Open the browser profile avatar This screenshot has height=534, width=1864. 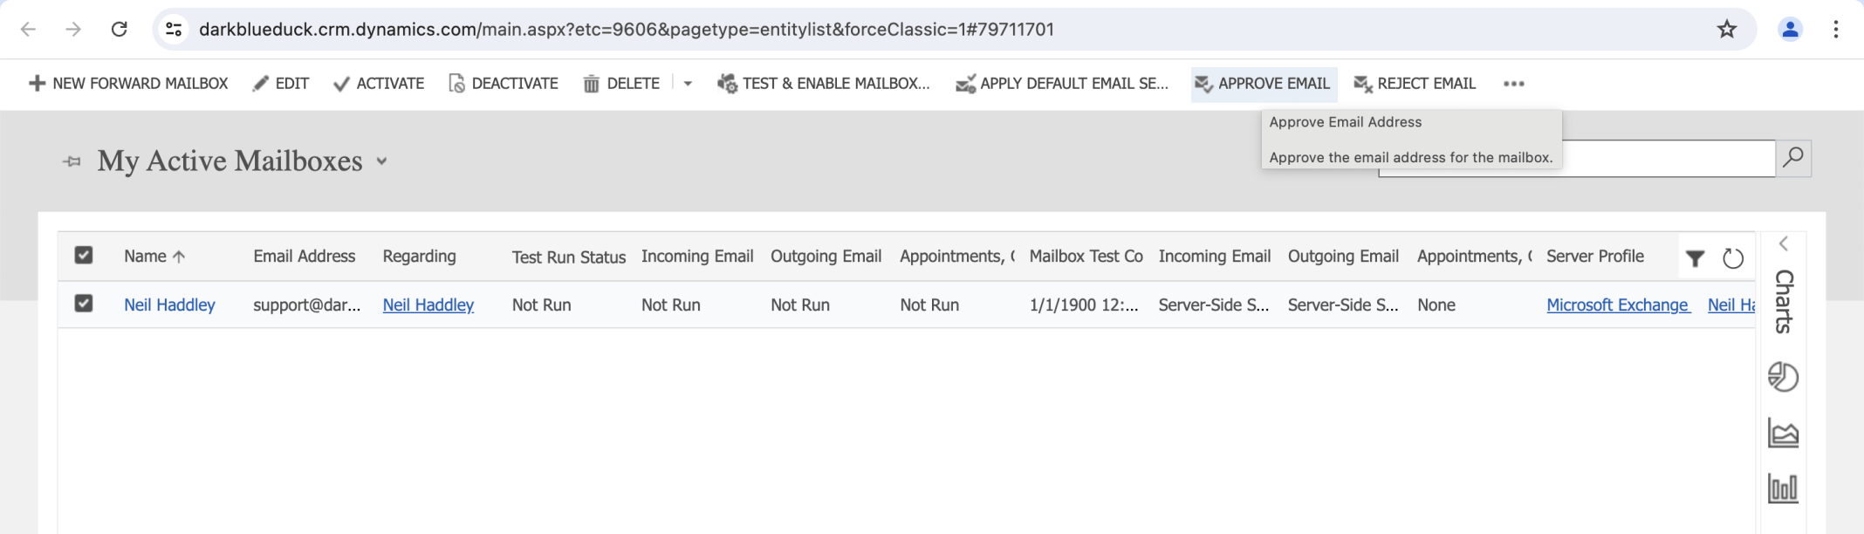[1790, 30]
